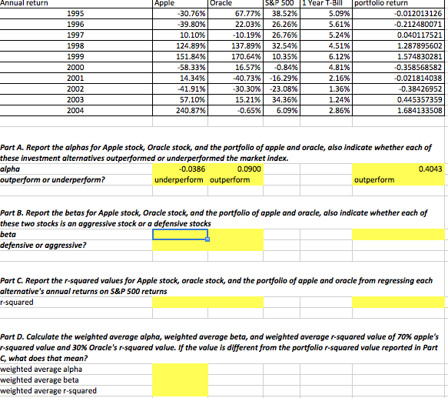Click Oracle 1995 return 67.77%

pos(235,13)
